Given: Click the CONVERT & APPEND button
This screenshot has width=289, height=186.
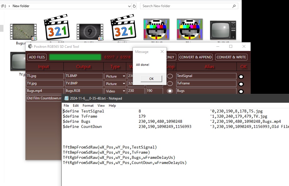Looking at the screenshot, I should [x=195, y=57].
